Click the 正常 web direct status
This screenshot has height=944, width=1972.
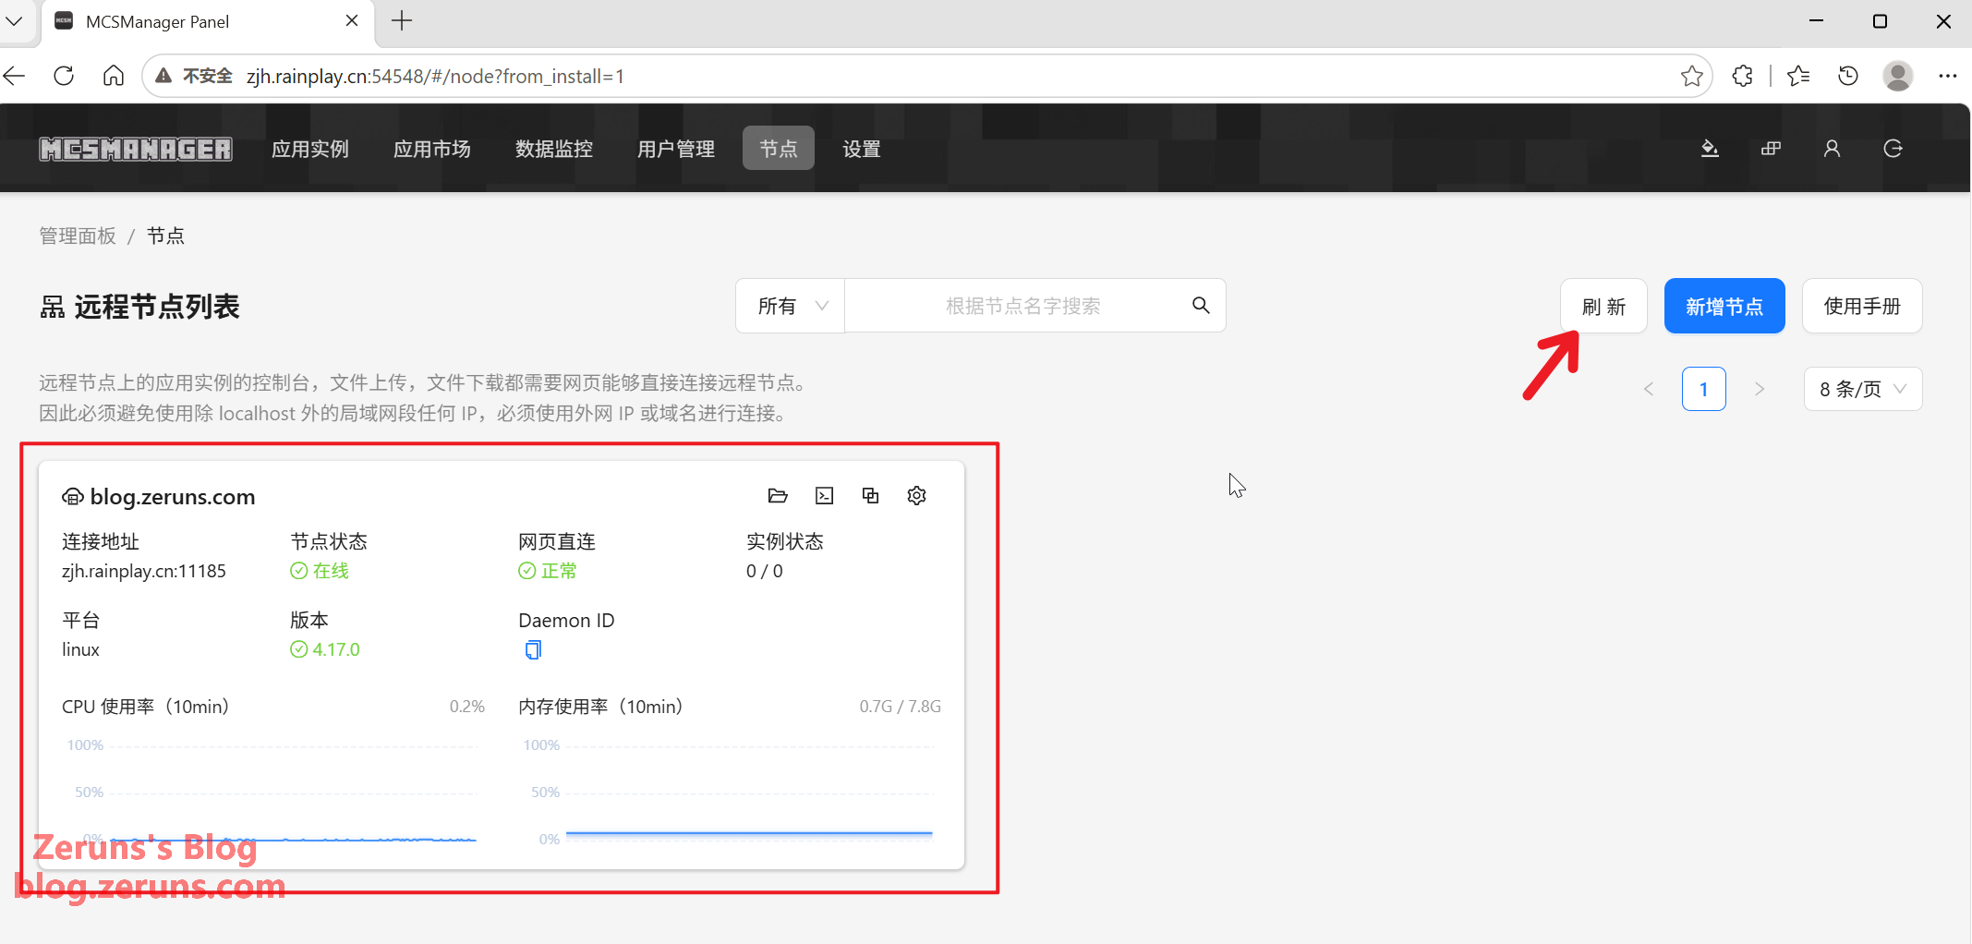(x=548, y=571)
